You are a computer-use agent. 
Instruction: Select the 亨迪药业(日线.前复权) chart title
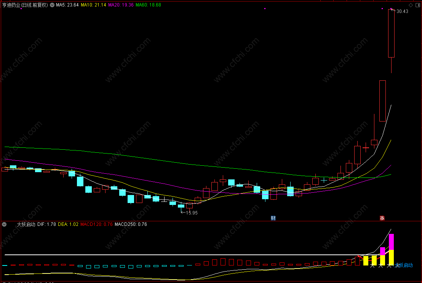pyautogui.click(x=25, y=5)
